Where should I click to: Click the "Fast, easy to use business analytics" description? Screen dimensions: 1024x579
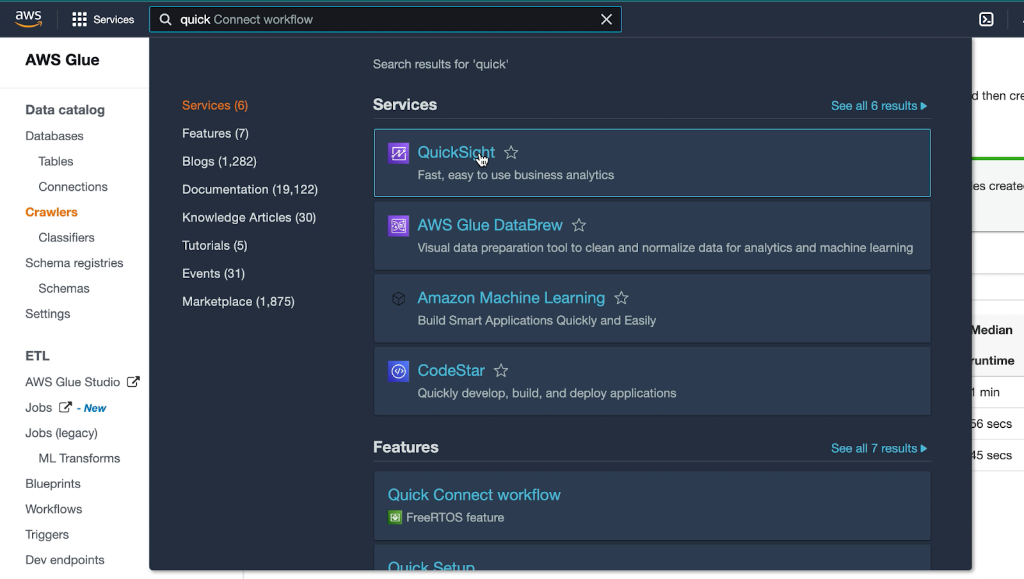[x=516, y=175]
